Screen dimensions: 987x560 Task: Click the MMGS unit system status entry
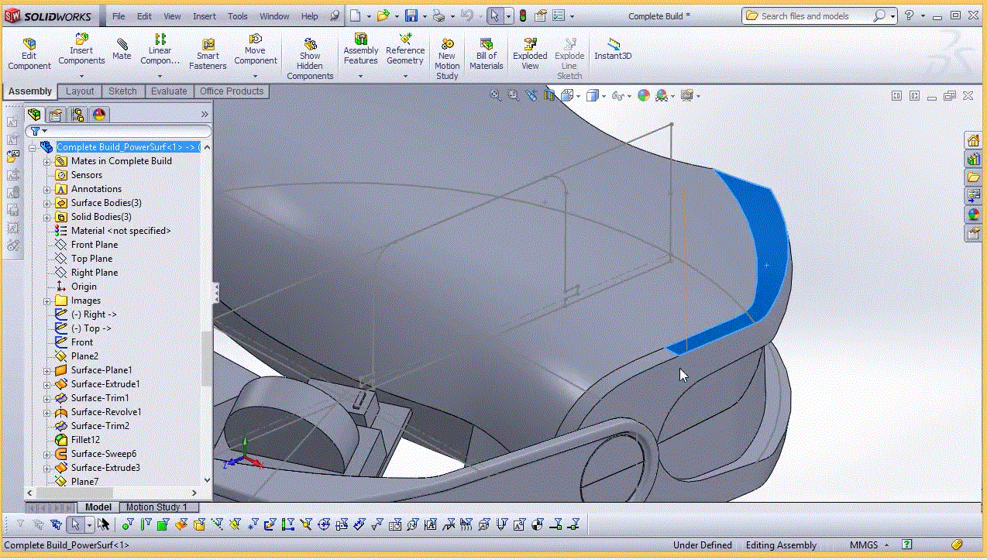864,545
